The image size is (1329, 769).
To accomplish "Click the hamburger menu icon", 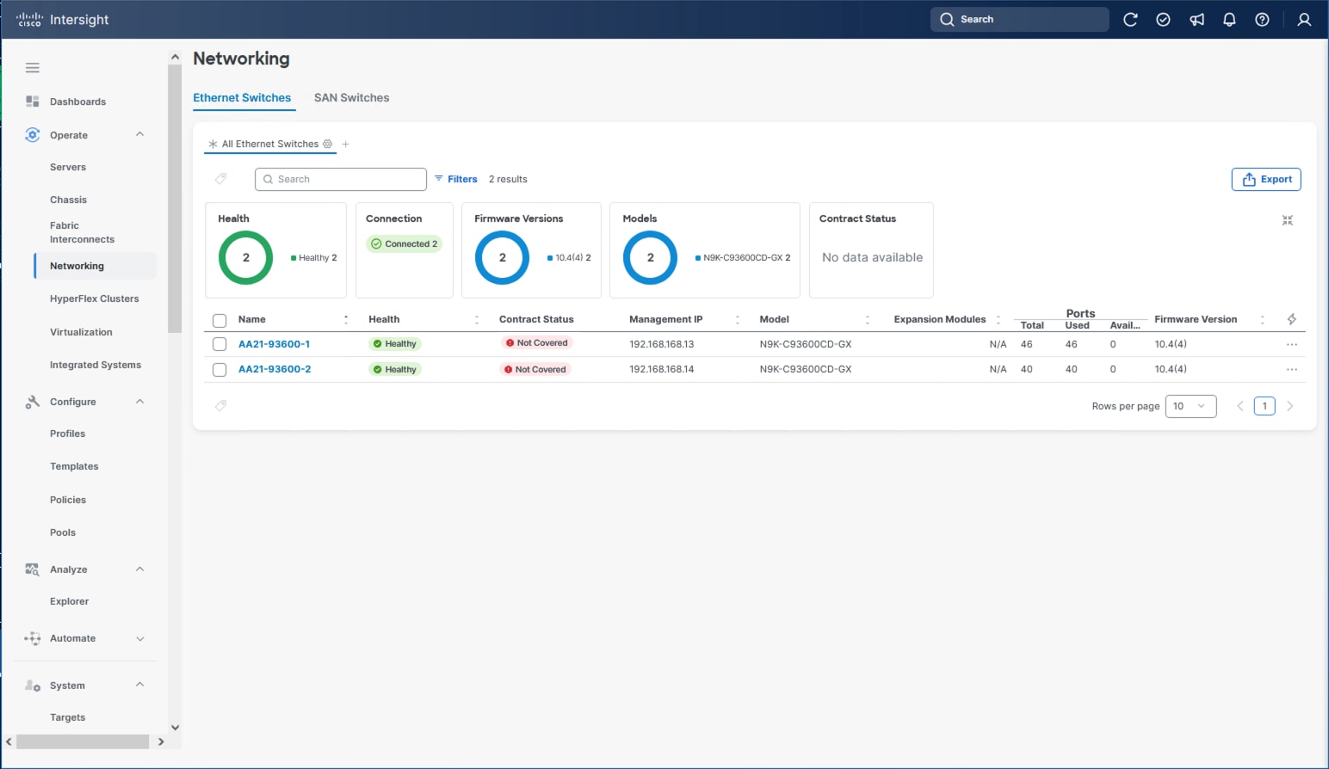I will pyautogui.click(x=33, y=68).
